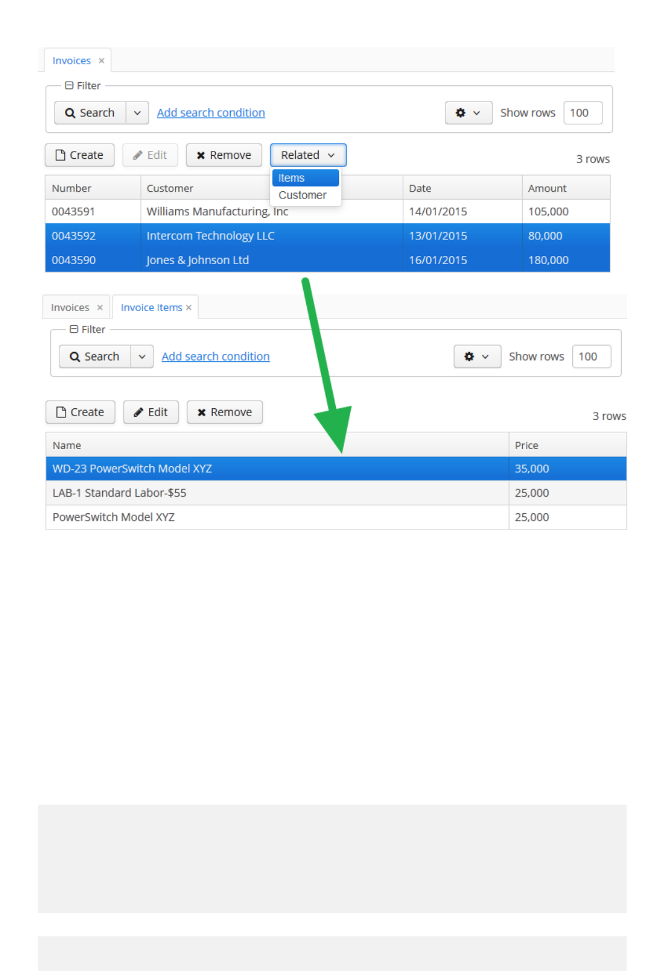
Task: Click Create button above items table
Action: click(80, 412)
